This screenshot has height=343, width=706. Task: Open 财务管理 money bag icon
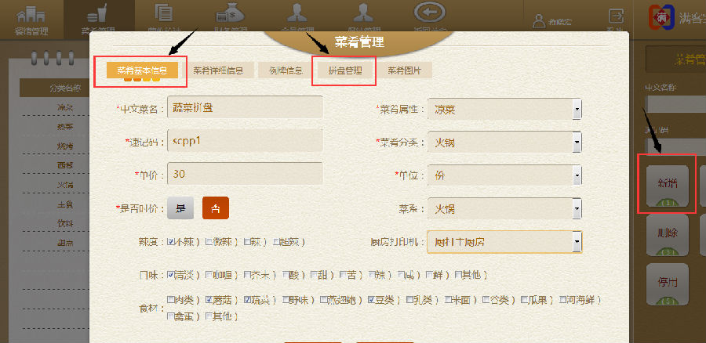pyautogui.click(x=230, y=13)
